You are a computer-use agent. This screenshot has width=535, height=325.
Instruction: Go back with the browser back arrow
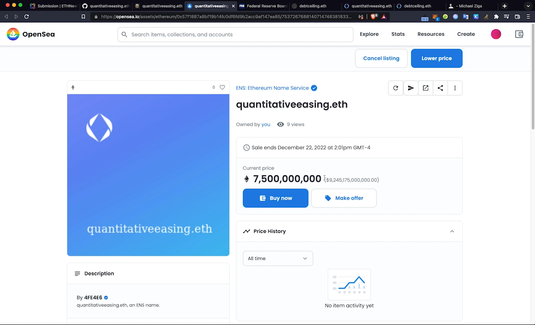(x=6, y=16)
